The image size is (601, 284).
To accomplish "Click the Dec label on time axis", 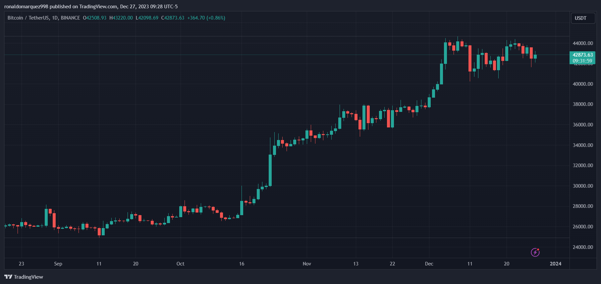I will pyautogui.click(x=429, y=264).
